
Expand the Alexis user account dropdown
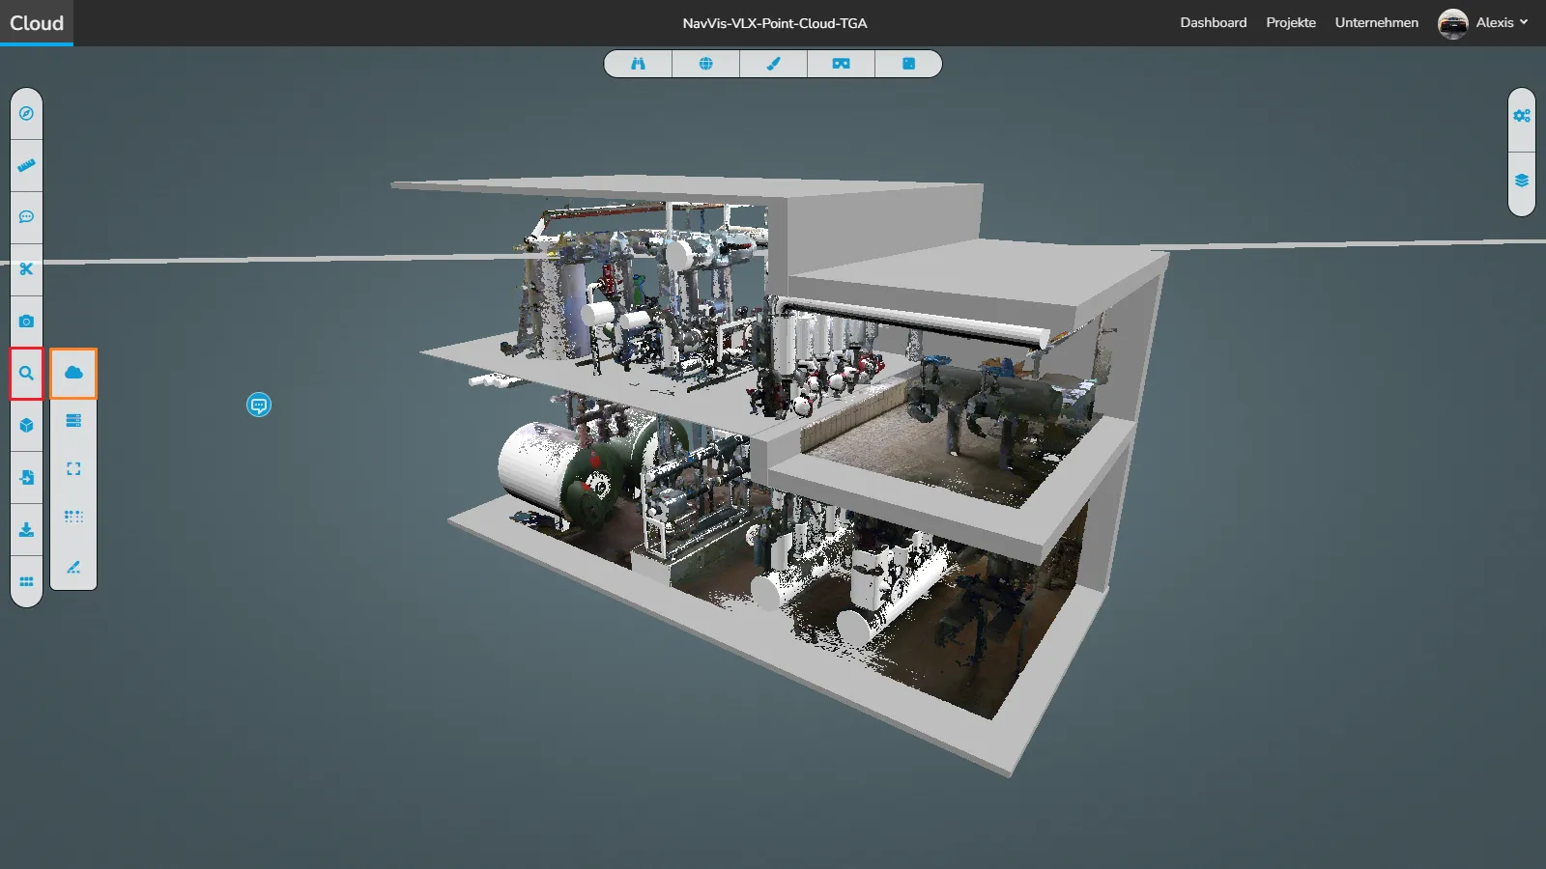coord(1483,22)
